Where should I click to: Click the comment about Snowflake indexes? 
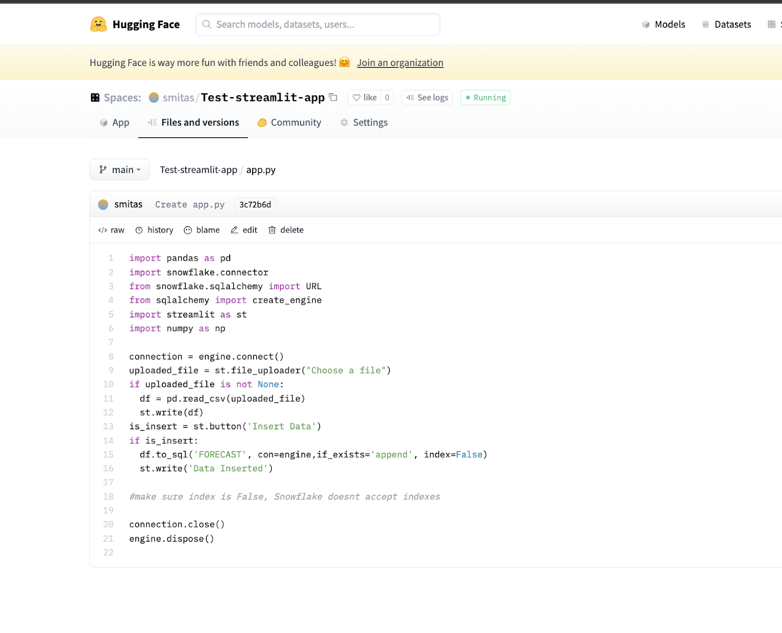pyautogui.click(x=284, y=497)
